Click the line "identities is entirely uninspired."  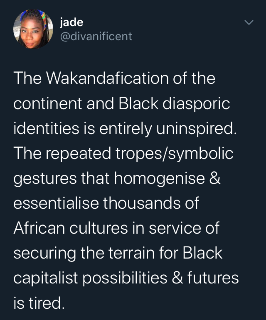click(125, 129)
